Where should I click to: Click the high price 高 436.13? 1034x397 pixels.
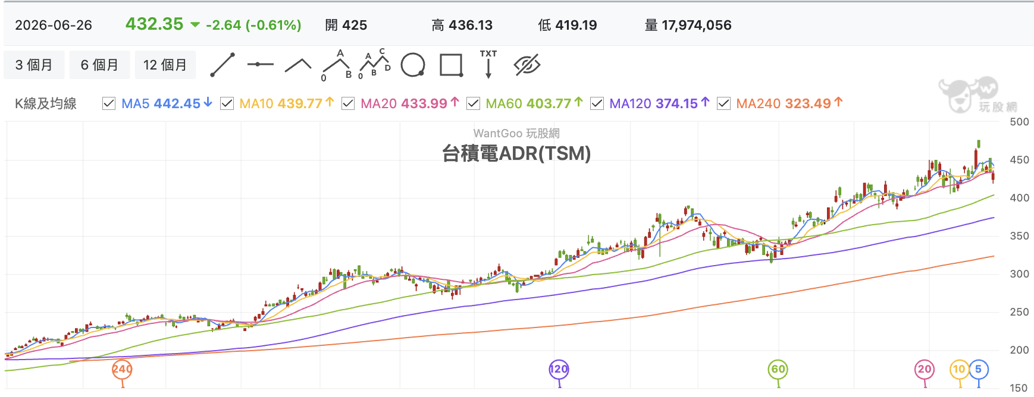tap(462, 25)
